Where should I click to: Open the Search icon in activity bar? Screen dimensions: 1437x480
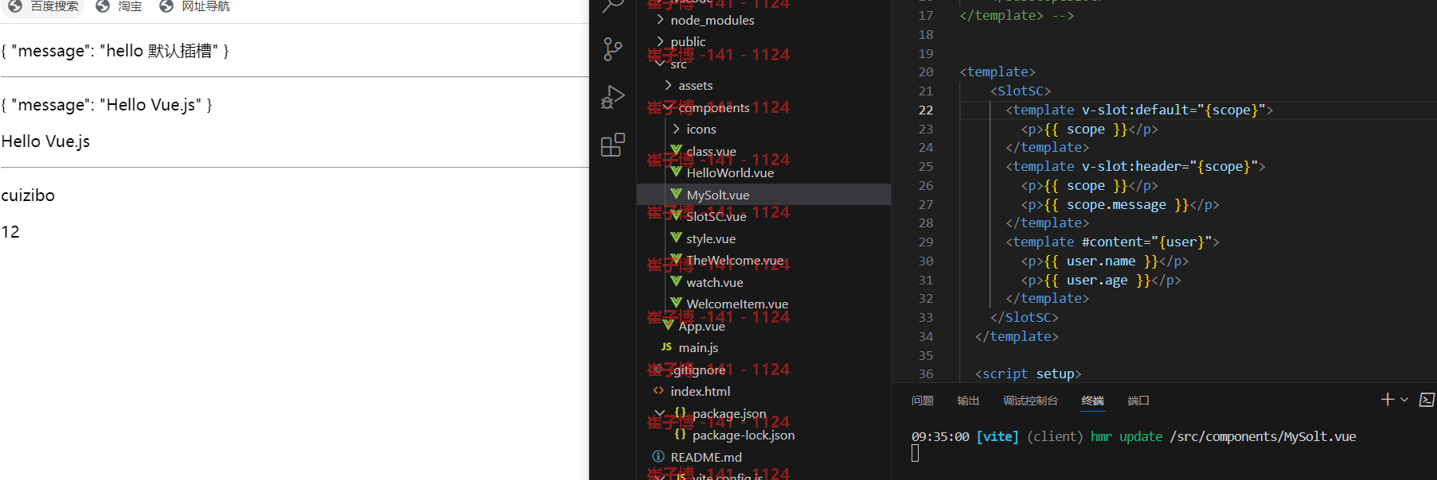point(612,6)
